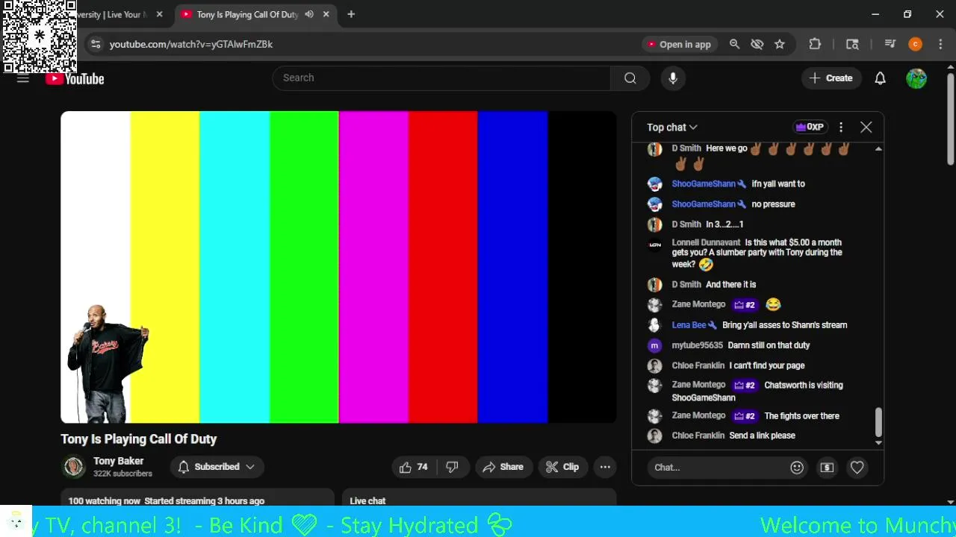Click the address bar URL
956x537 pixels.
191,44
